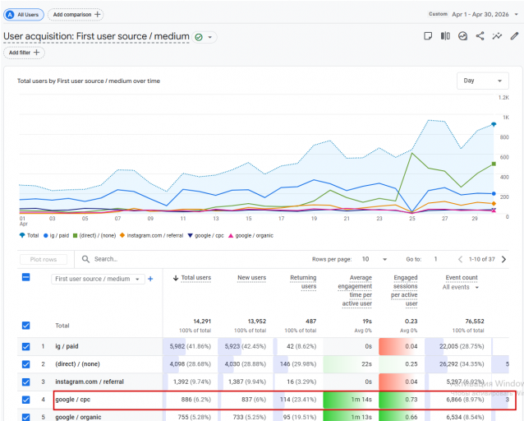Screen dimensions: 524x421
Task: Sort by New users column header
Action: coord(251,278)
